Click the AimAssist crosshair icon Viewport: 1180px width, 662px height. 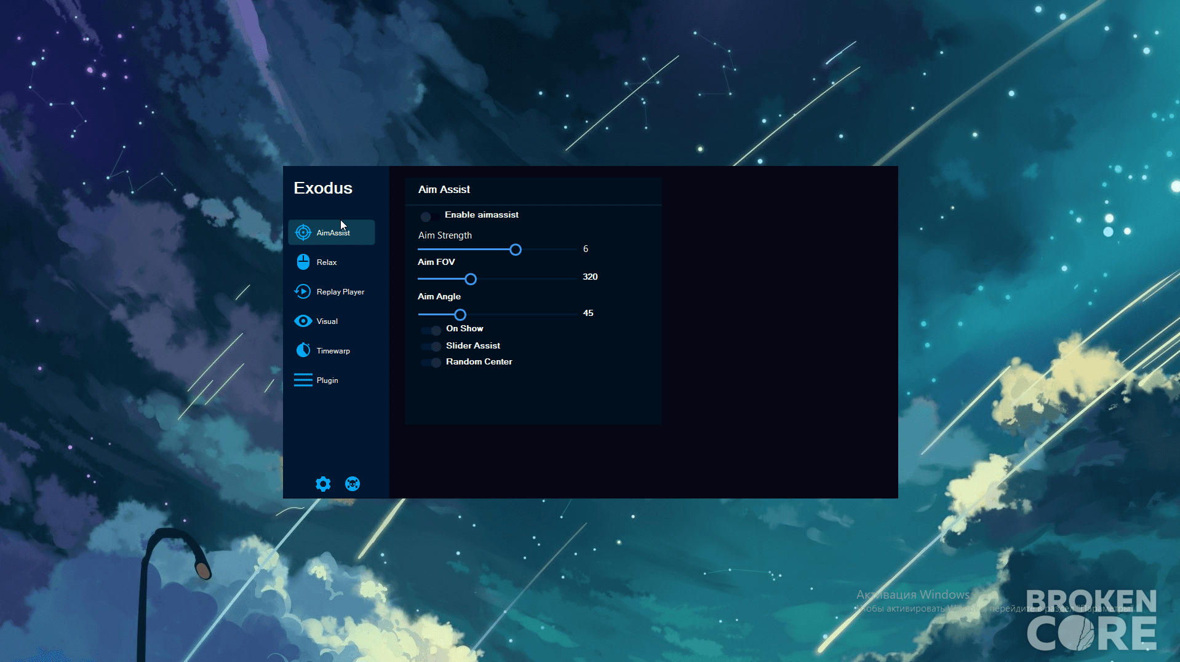pos(303,232)
